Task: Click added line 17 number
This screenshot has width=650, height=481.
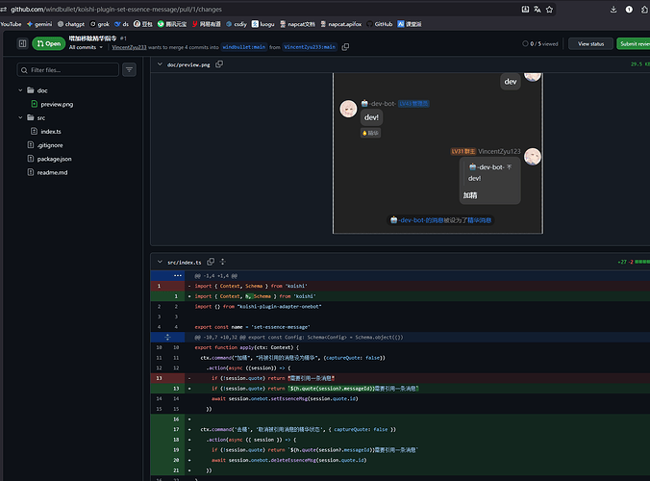Action: [176, 429]
